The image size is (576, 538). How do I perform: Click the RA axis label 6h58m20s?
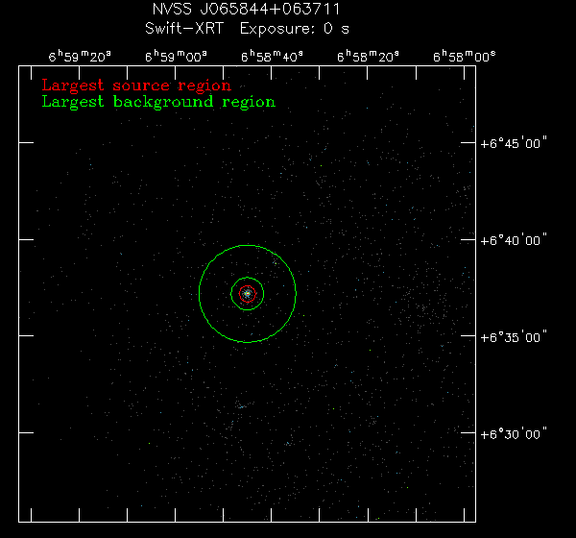(x=368, y=57)
